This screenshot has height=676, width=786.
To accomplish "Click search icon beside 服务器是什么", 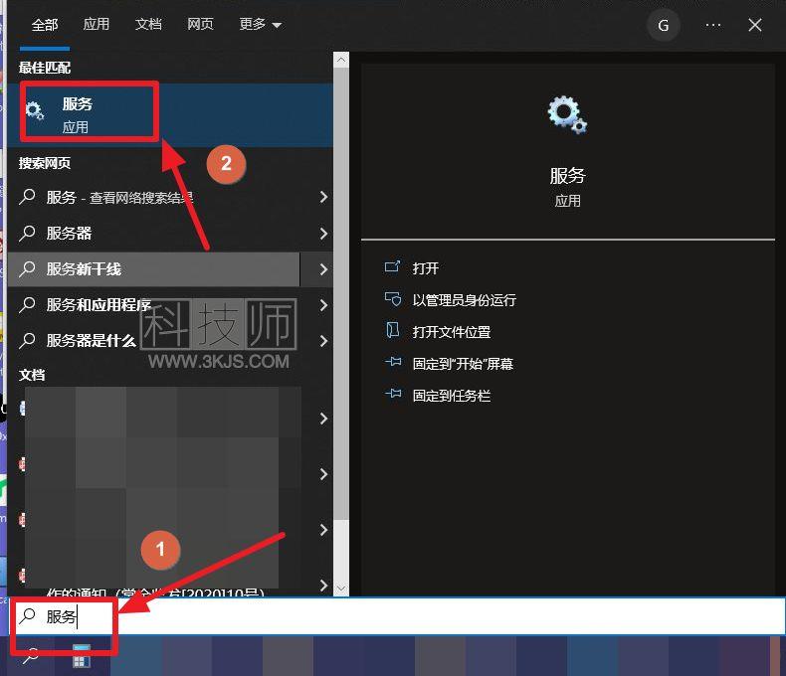I will [x=27, y=341].
